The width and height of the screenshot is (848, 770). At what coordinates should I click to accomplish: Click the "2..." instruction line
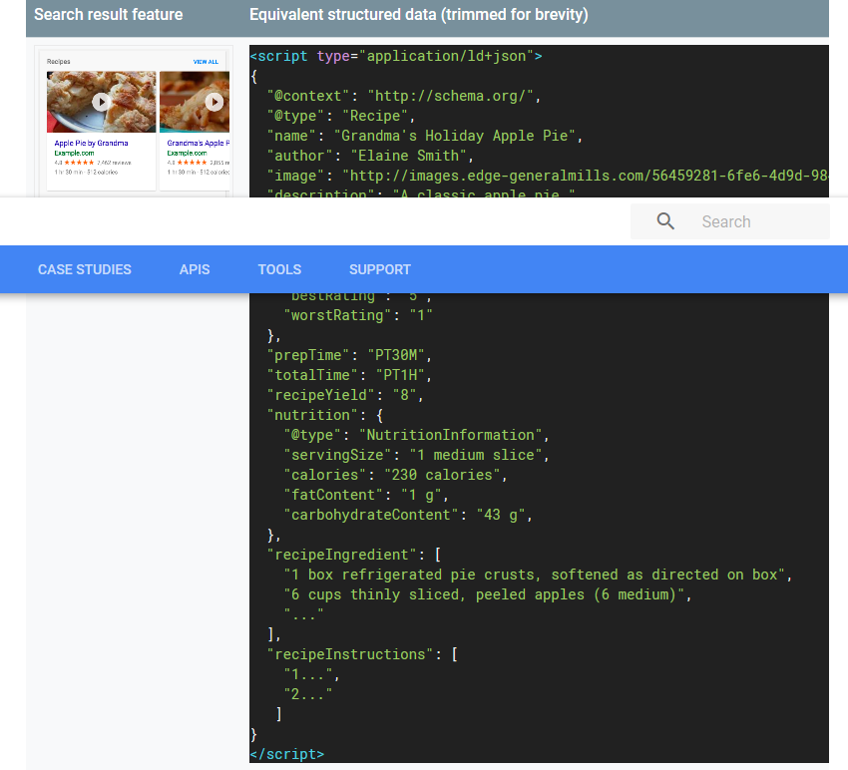point(307,695)
